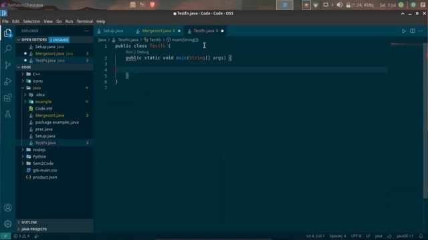Open the Testing flask view
Viewport: 428px width, 240px height.
tap(7, 114)
